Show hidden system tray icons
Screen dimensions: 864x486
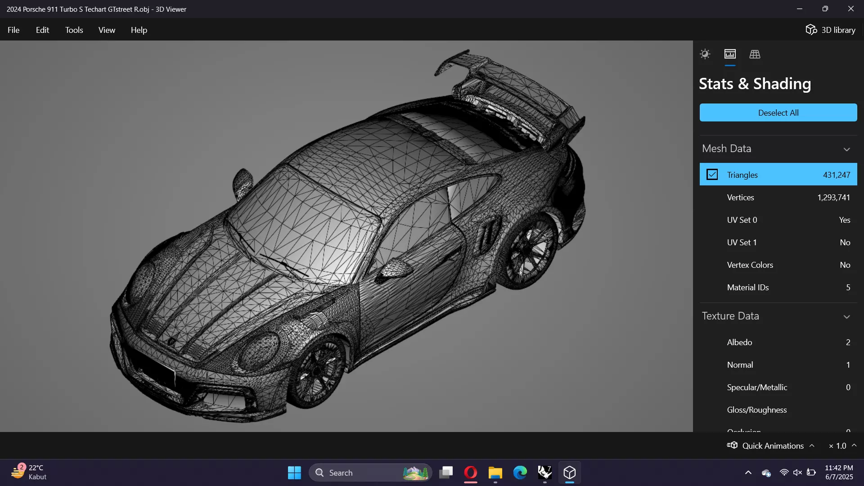pos(748,472)
